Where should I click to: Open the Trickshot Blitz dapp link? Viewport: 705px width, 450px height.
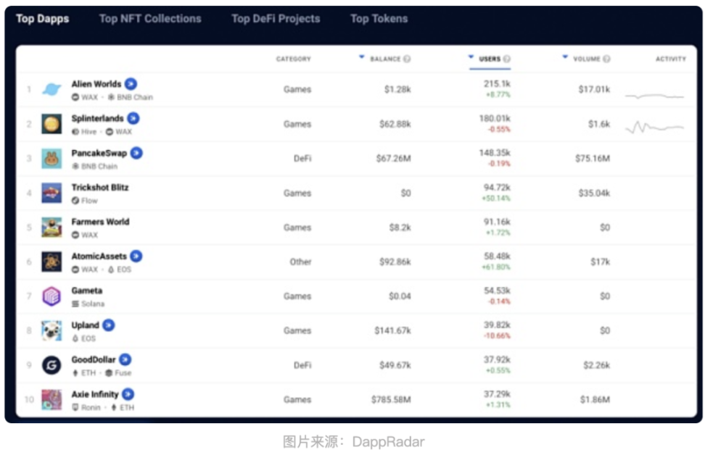pyautogui.click(x=100, y=187)
